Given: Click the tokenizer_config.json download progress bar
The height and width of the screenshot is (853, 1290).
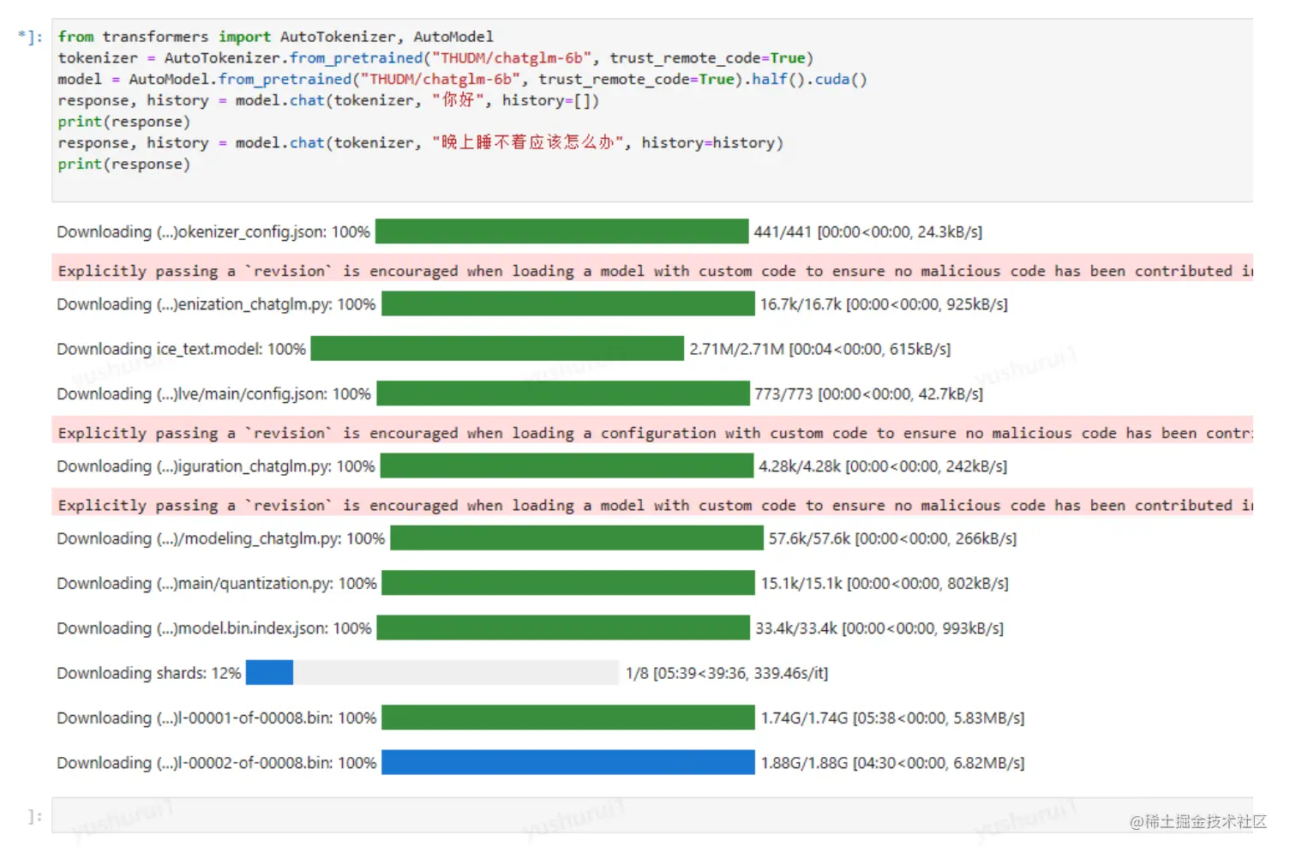Looking at the screenshot, I should pos(561,231).
